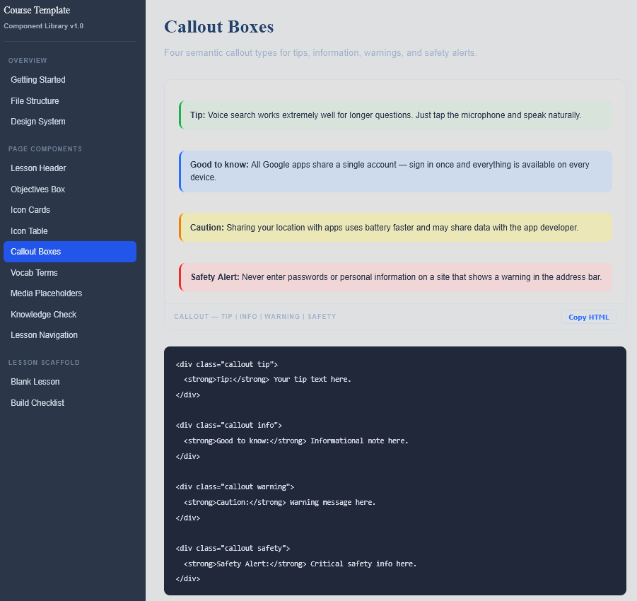Show the Icon Table component

pyautogui.click(x=29, y=231)
